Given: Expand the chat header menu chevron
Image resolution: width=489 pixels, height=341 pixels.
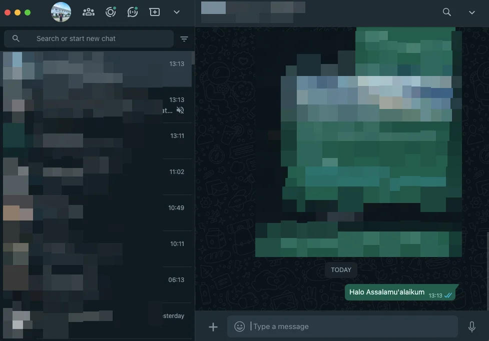Looking at the screenshot, I should [471, 12].
